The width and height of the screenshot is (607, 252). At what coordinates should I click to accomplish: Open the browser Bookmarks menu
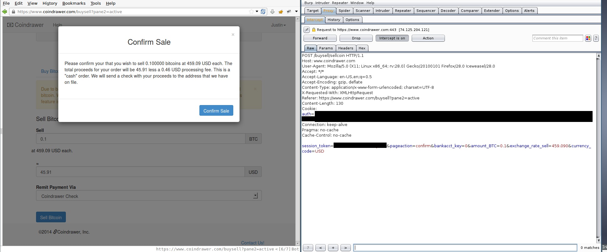pos(74,3)
